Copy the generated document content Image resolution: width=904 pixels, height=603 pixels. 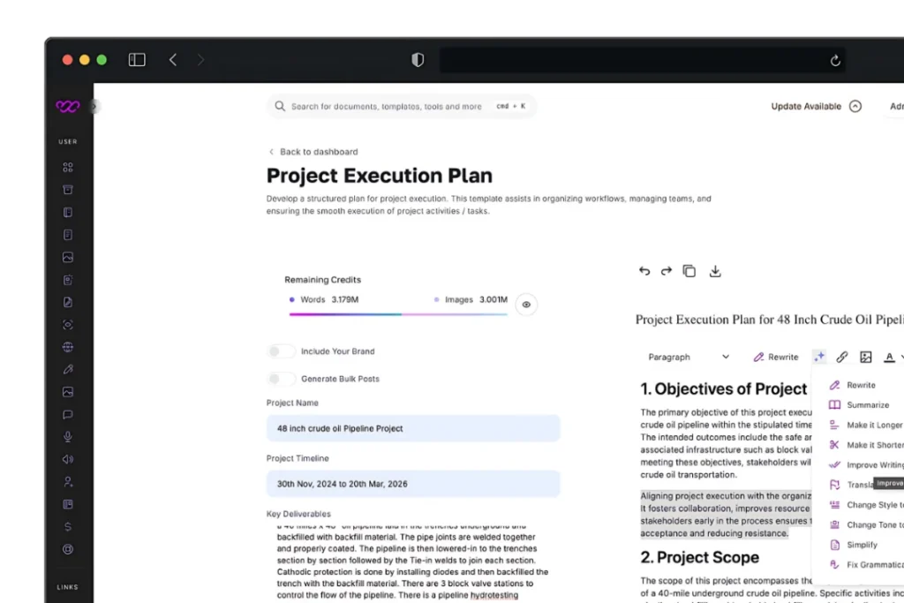[689, 271]
